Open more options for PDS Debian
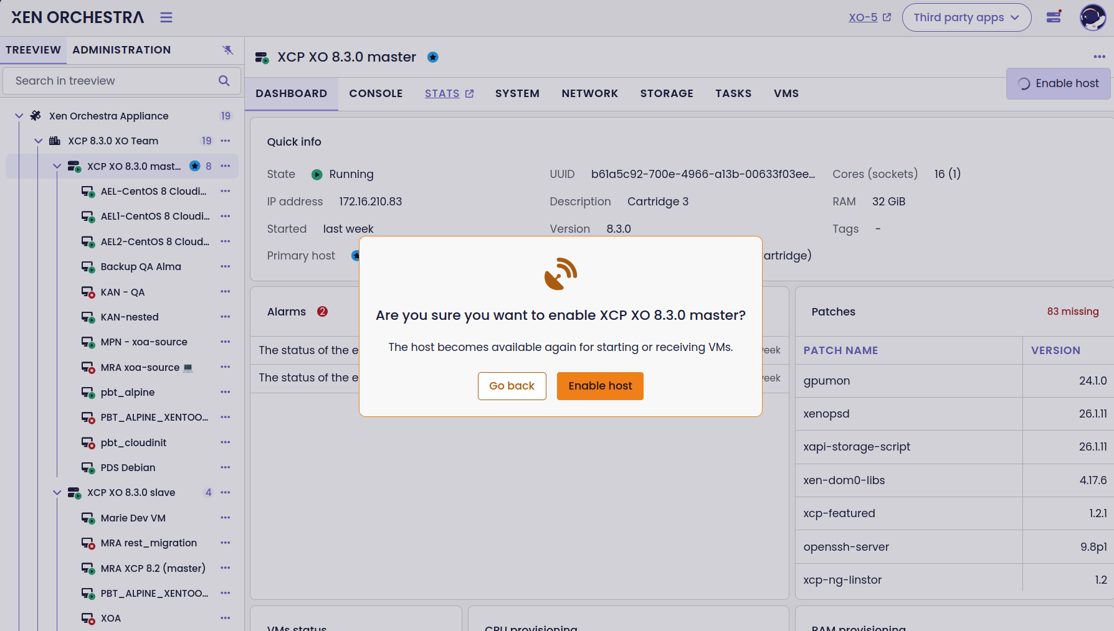The width and height of the screenshot is (1114, 631). tap(226, 467)
